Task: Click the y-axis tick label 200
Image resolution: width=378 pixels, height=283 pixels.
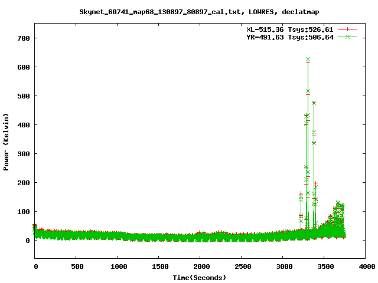Action: point(24,183)
